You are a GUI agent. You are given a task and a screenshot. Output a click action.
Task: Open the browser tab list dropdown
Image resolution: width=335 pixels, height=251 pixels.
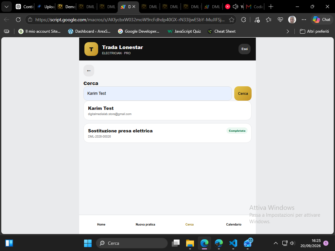point(7,7)
